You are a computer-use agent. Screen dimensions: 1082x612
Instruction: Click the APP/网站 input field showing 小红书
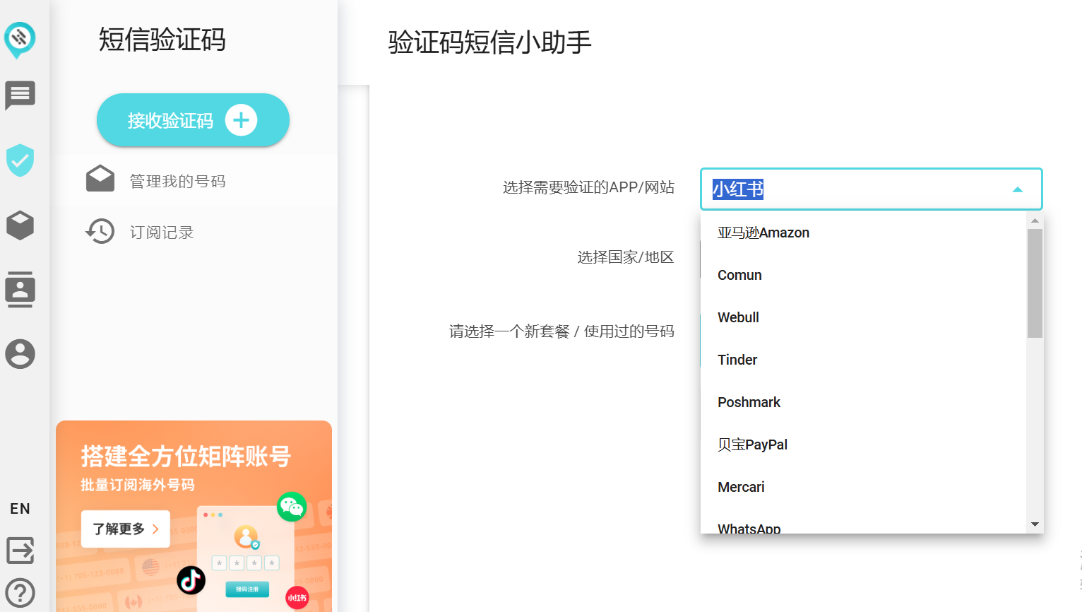872,189
